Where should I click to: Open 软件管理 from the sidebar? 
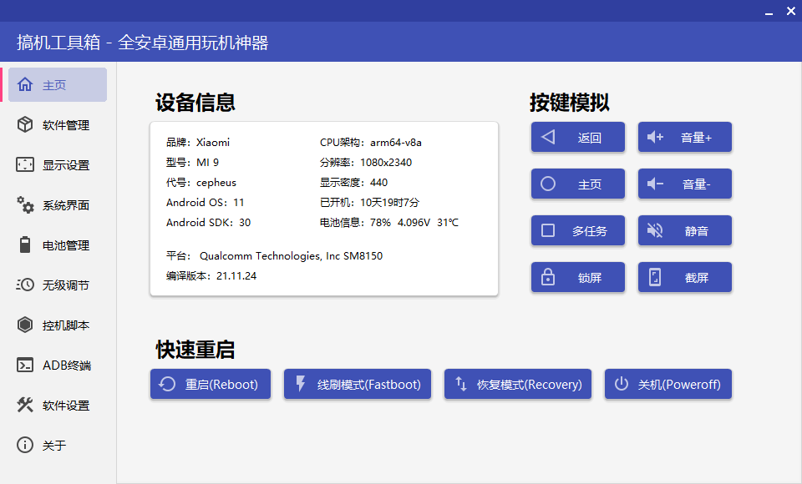(x=54, y=124)
